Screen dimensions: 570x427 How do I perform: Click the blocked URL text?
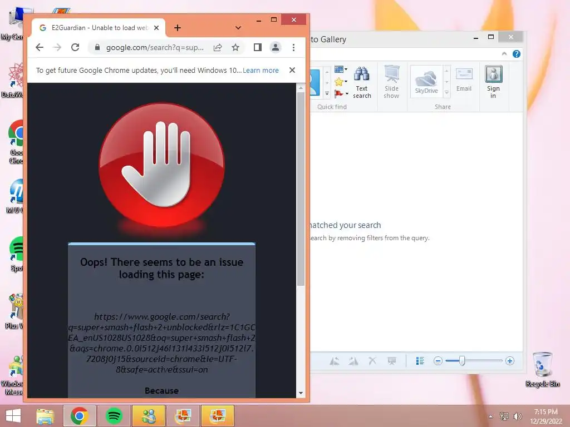click(162, 343)
